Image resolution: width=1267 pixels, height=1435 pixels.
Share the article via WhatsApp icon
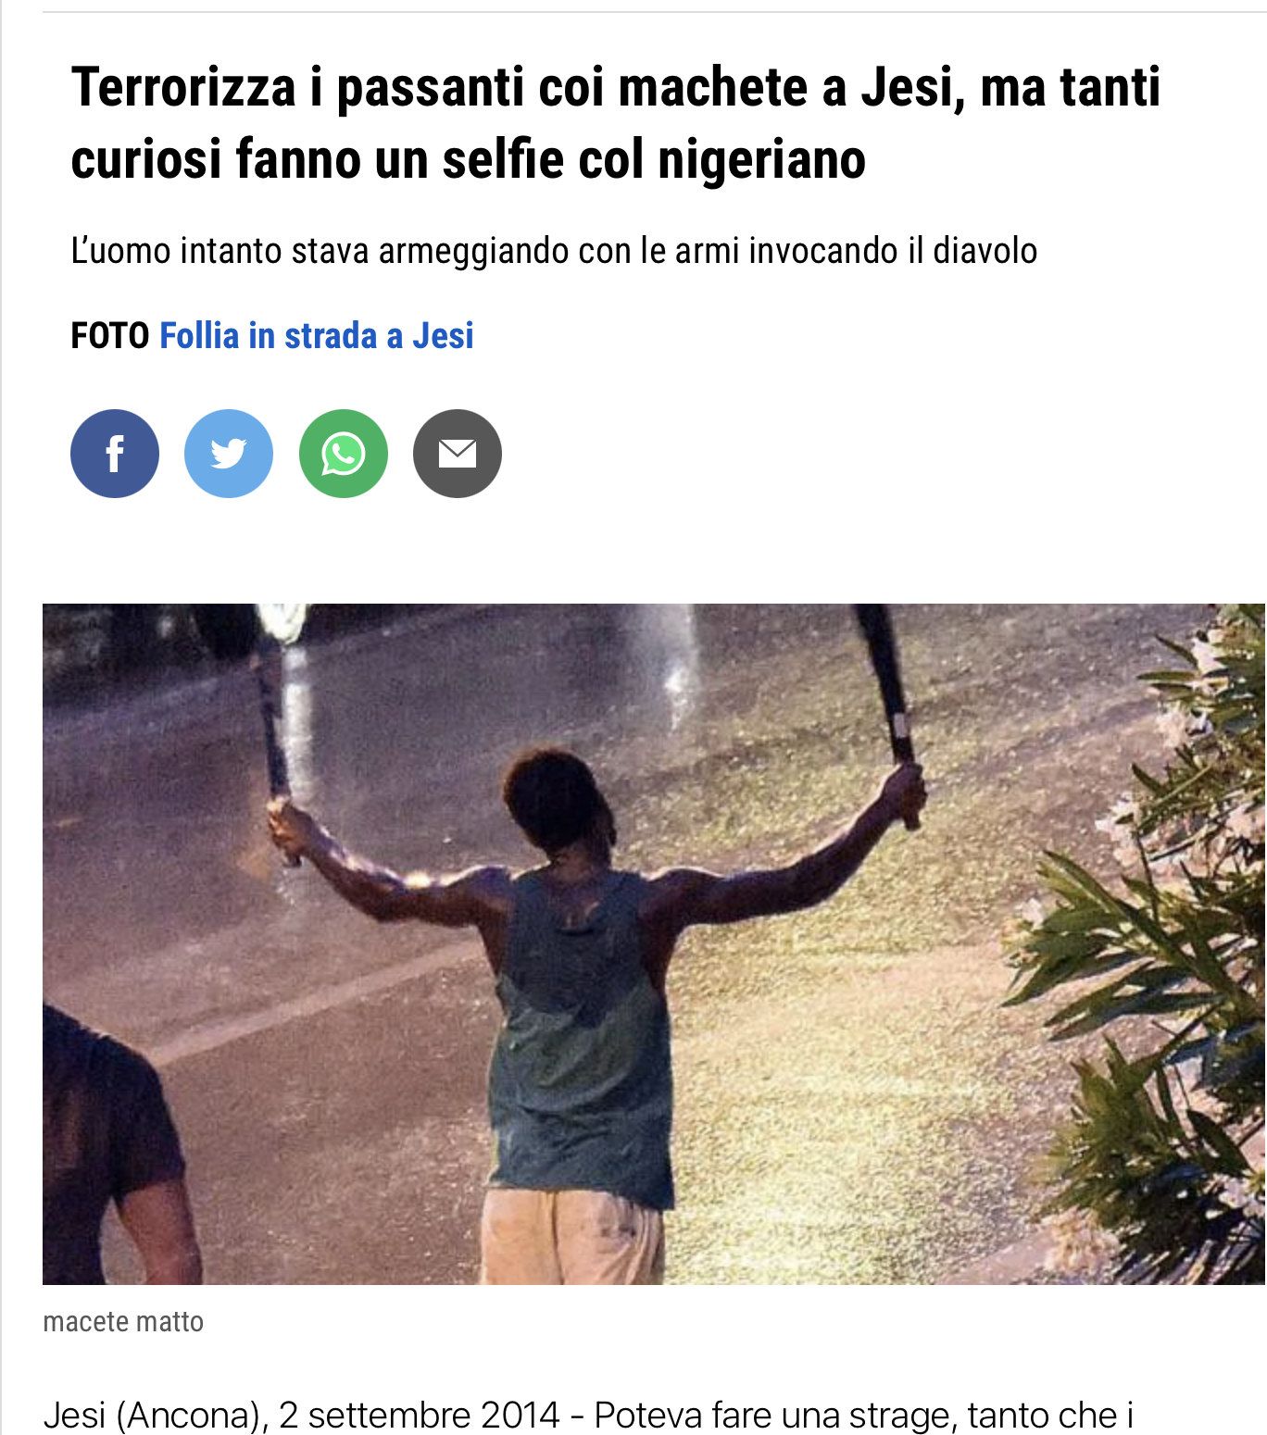[344, 454]
